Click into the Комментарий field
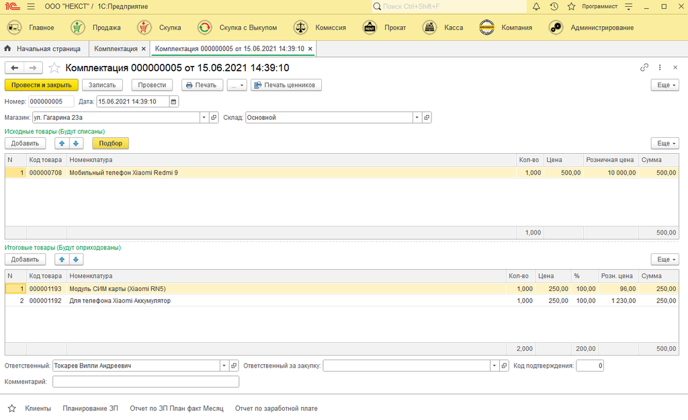688x420 pixels. (146, 382)
